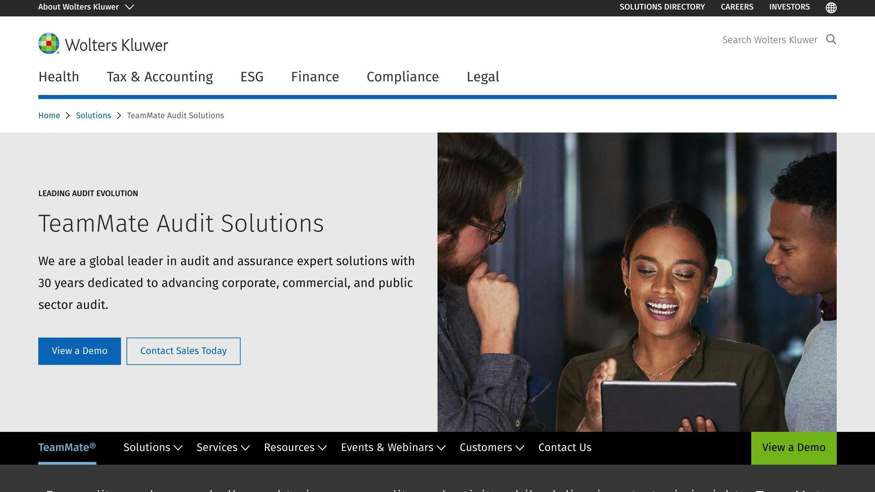
Task: Navigate to Investors
Action: pos(789,7)
